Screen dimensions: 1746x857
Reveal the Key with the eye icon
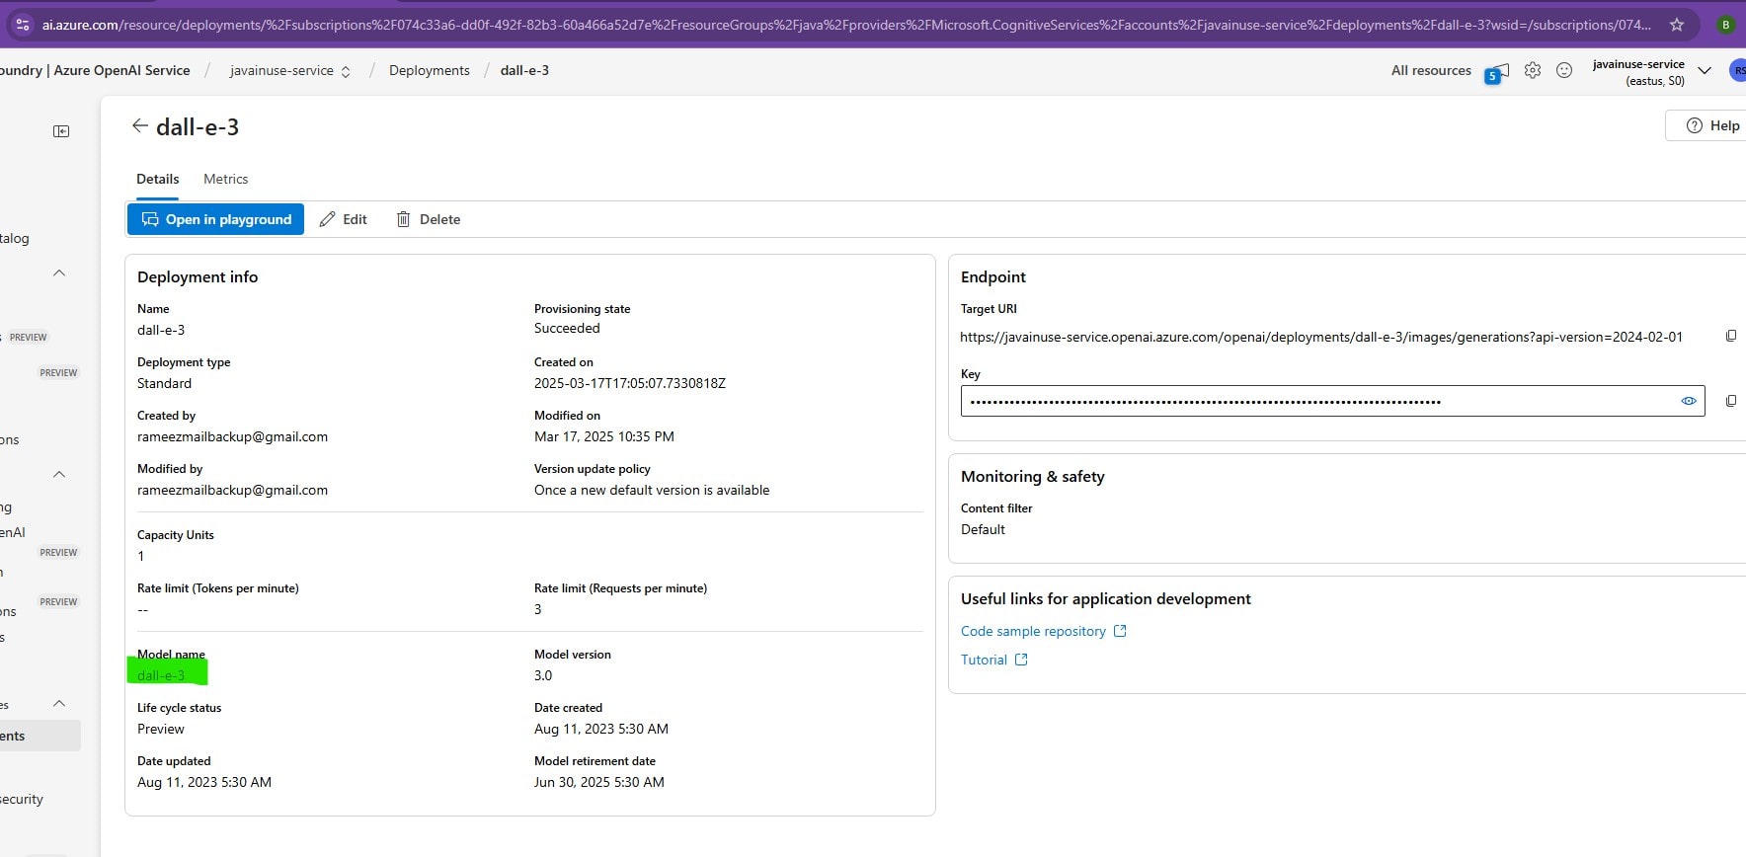[1689, 401]
